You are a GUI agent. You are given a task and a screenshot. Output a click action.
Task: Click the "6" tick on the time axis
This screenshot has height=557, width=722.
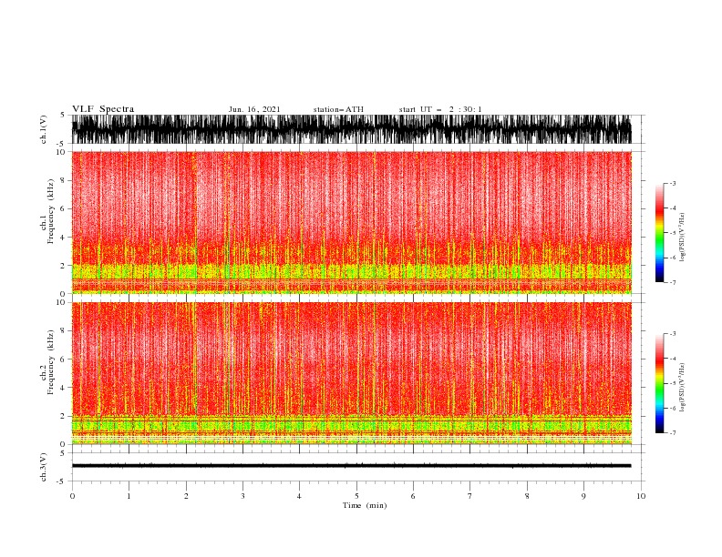413,496
